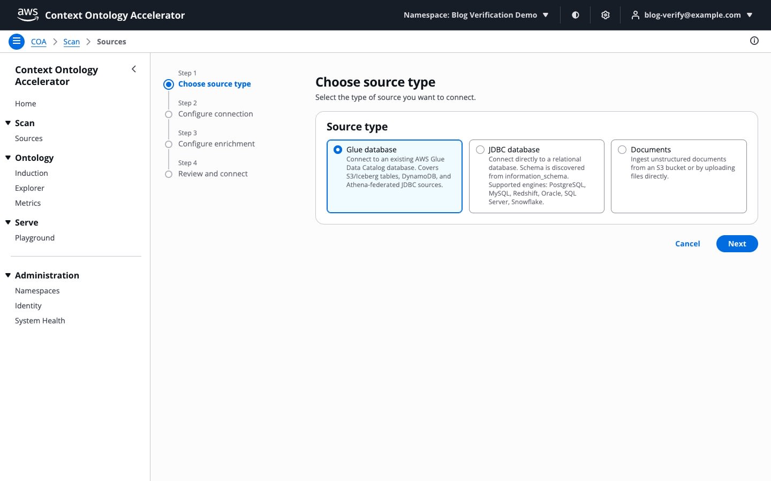Image resolution: width=771 pixels, height=481 pixels.
Task: Open the blog-verify@example.com account dropdown
Action: click(x=692, y=15)
